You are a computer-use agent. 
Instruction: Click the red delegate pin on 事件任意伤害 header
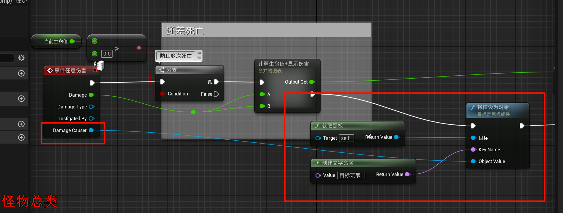tap(95, 70)
